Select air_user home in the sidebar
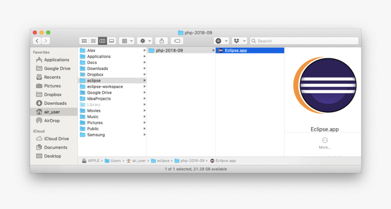Viewport: 391px width, 209px height. point(54,112)
